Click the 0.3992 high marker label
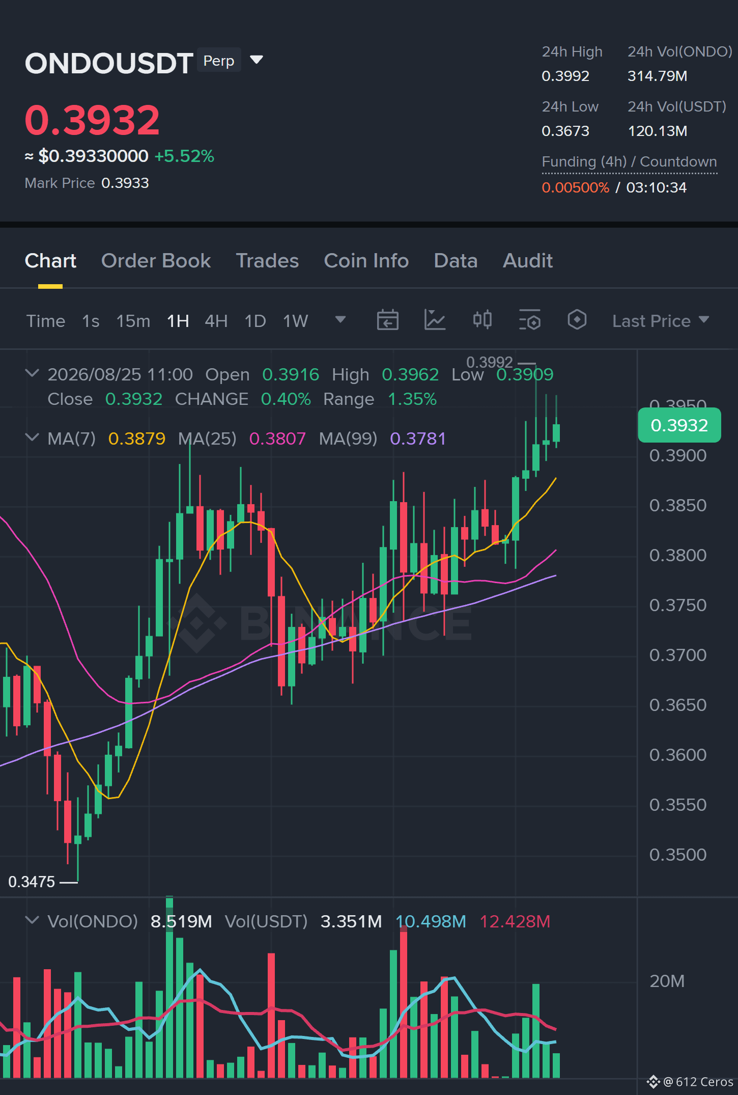The image size is (738, 1095). click(490, 362)
